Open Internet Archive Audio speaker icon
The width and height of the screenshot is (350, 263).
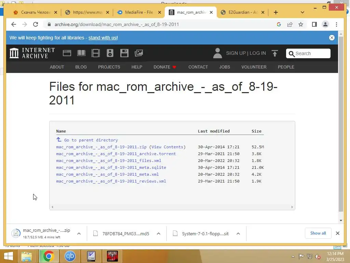[110, 53]
